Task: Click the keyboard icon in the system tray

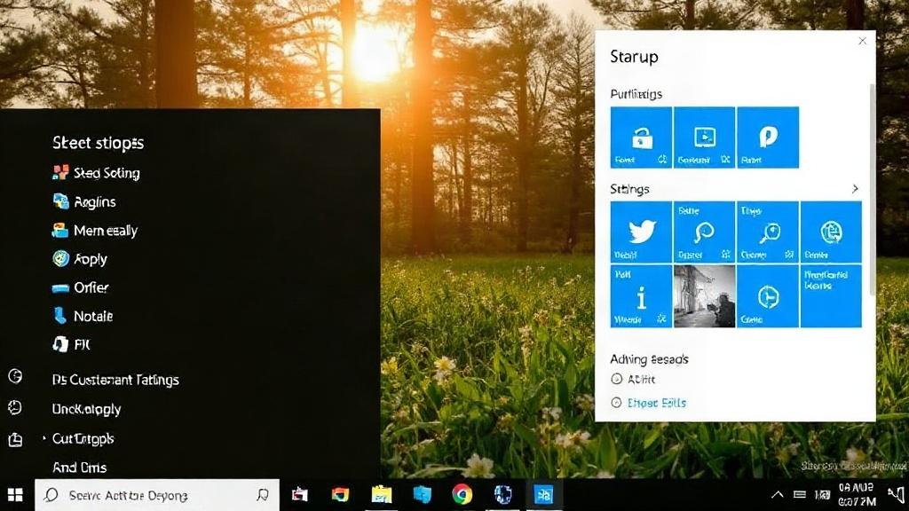Action: 800,495
